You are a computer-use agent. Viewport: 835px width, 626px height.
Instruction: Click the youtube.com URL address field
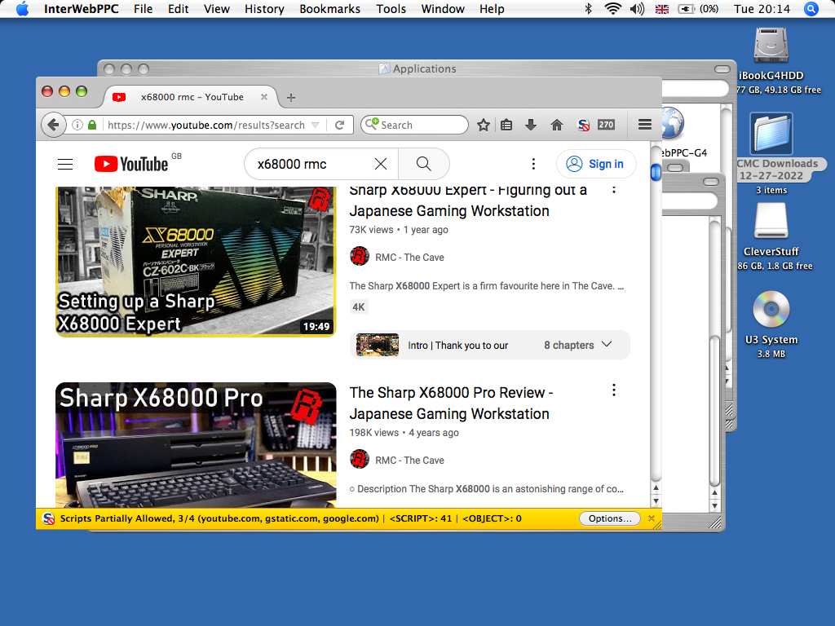pyautogui.click(x=206, y=125)
